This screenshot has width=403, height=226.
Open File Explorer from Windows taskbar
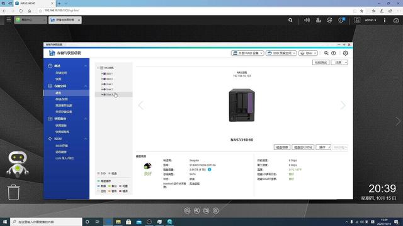point(118,222)
